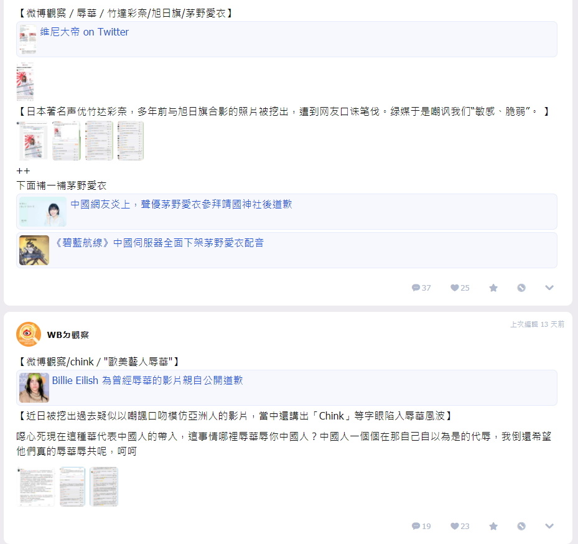The image size is (578, 544).
Task: View the rising-sun flag photo thumbnail below Twitter link
Action: 25,81
